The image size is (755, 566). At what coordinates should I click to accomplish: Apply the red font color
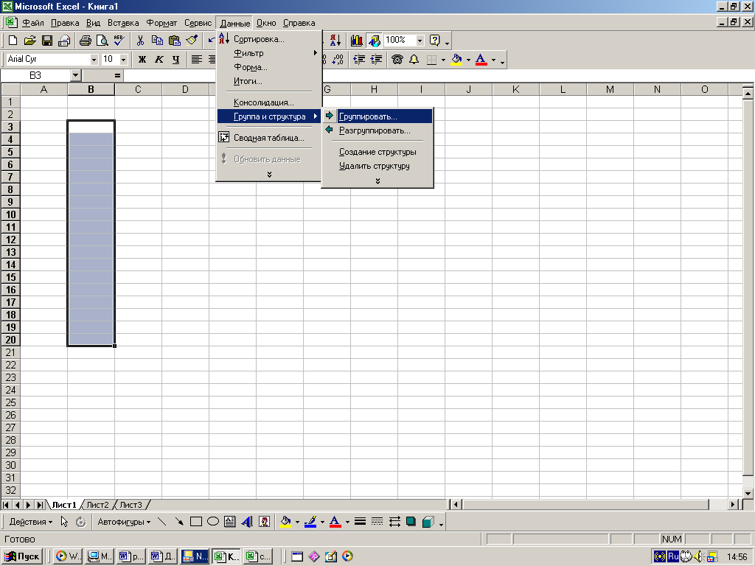tap(481, 60)
